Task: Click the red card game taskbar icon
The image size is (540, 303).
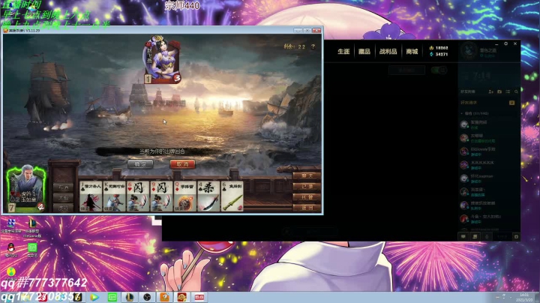Action: 181,297
